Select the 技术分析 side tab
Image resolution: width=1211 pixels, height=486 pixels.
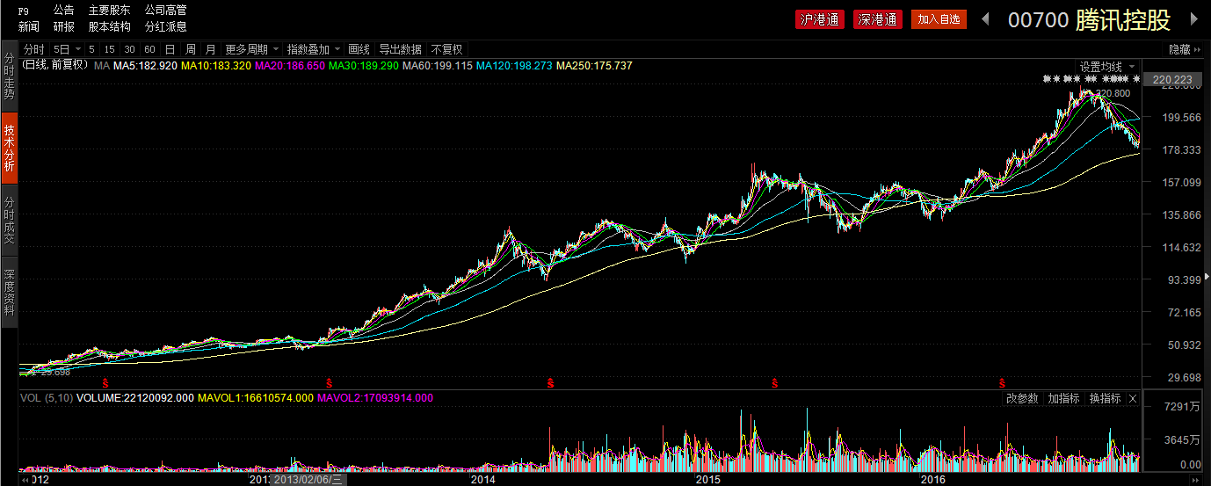pos(9,148)
